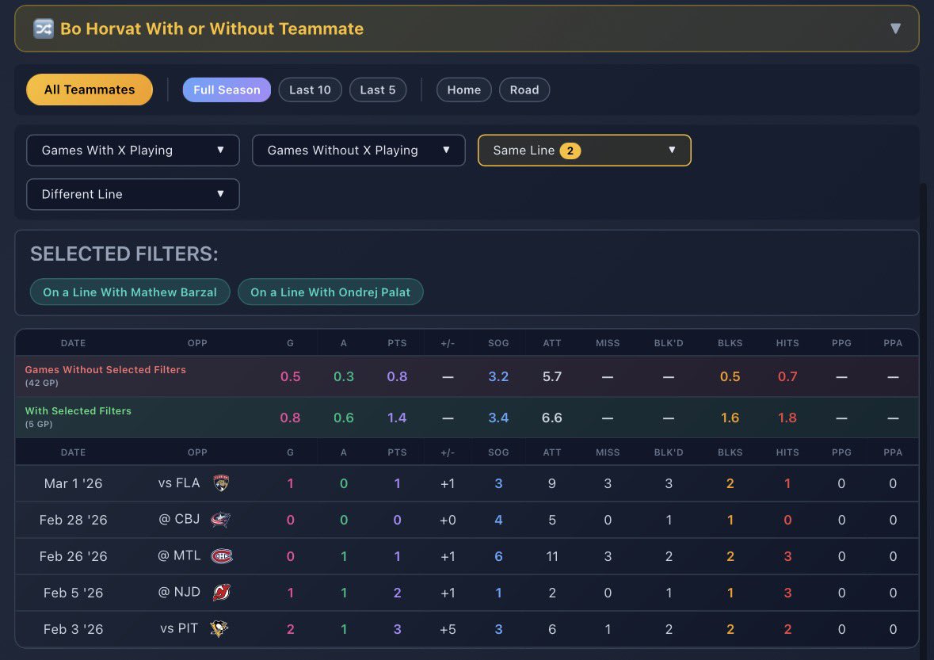
Task: Click the 6.6 ATT average with filters
Action: click(x=552, y=418)
